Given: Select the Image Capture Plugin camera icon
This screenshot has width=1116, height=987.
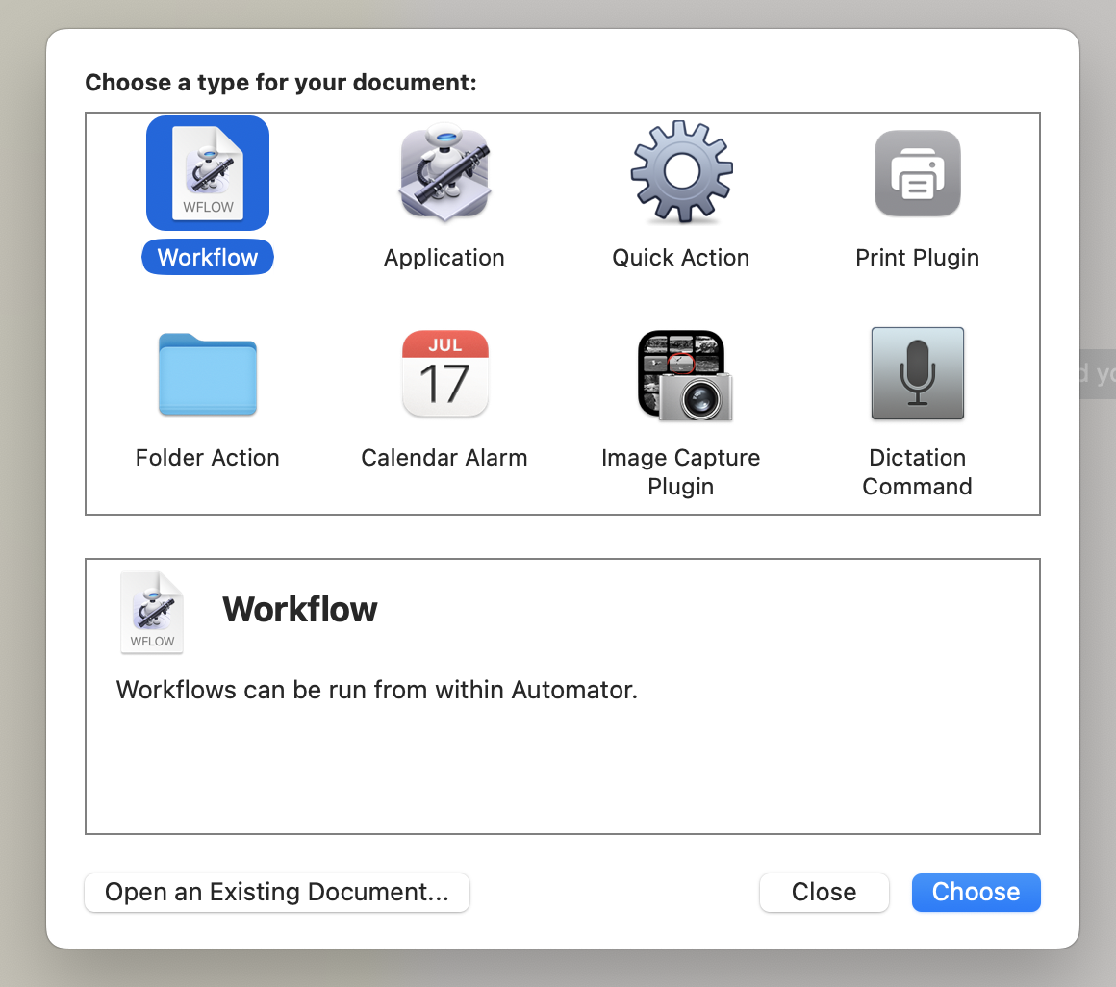Looking at the screenshot, I should (685, 375).
